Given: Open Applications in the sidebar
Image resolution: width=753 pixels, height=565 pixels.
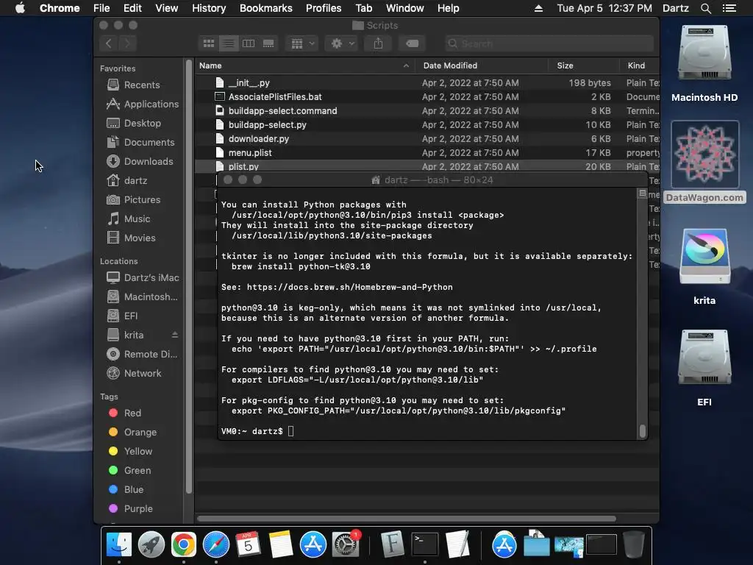Looking at the screenshot, I should tap(142, 104).
